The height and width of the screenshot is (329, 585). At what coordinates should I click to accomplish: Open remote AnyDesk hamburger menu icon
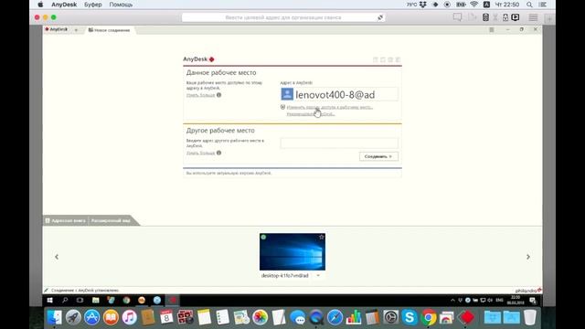click(492, 29)
